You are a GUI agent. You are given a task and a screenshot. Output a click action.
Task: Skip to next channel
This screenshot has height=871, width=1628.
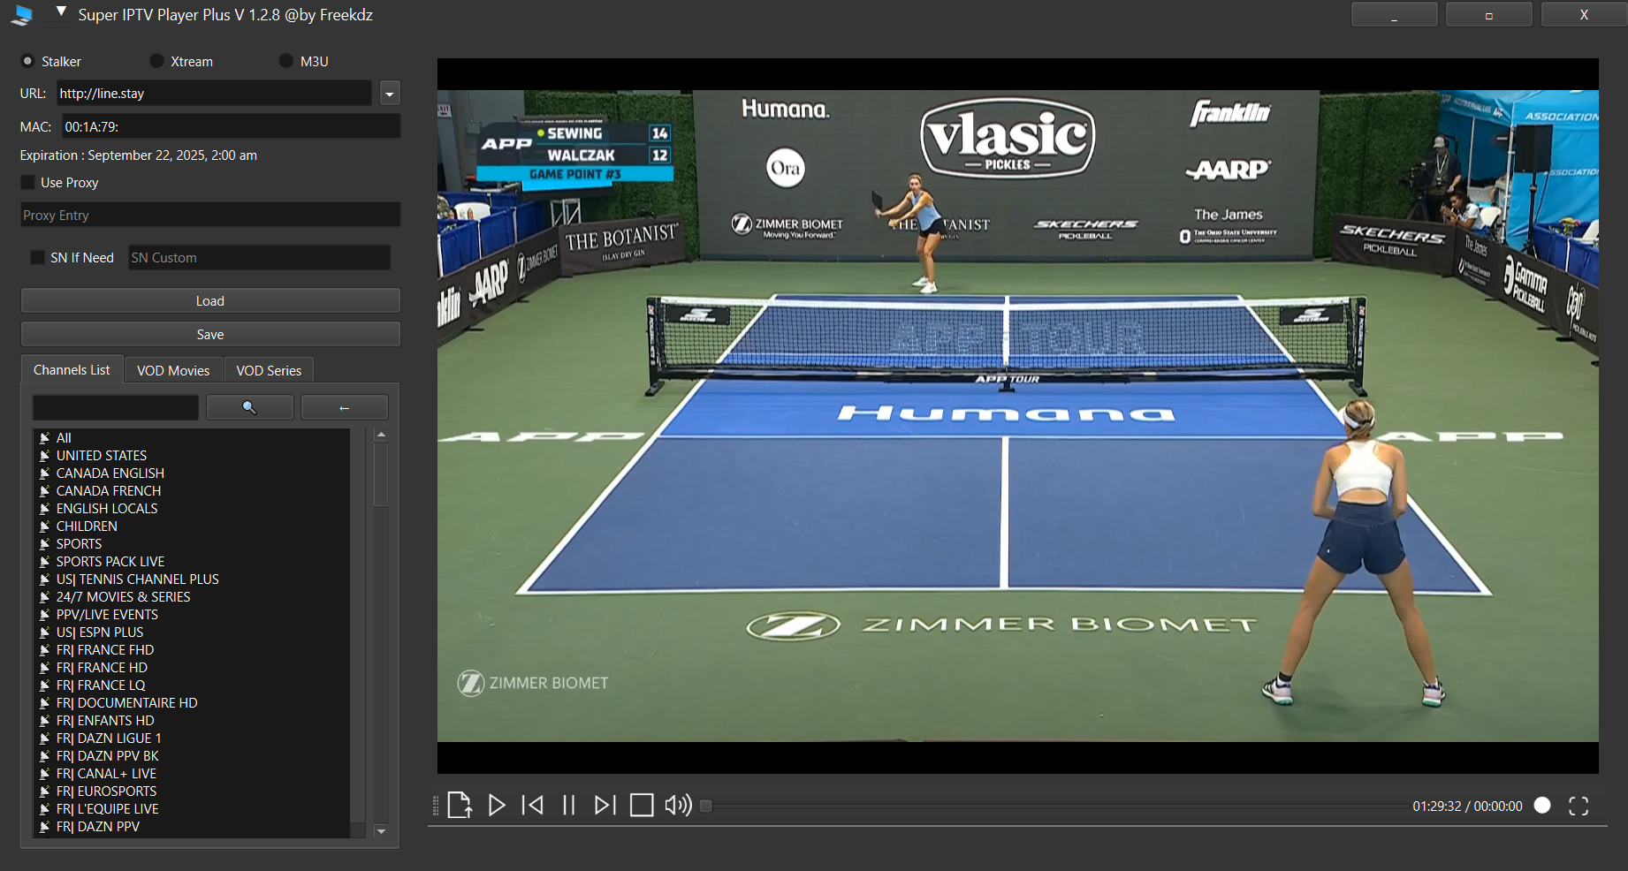605,805
